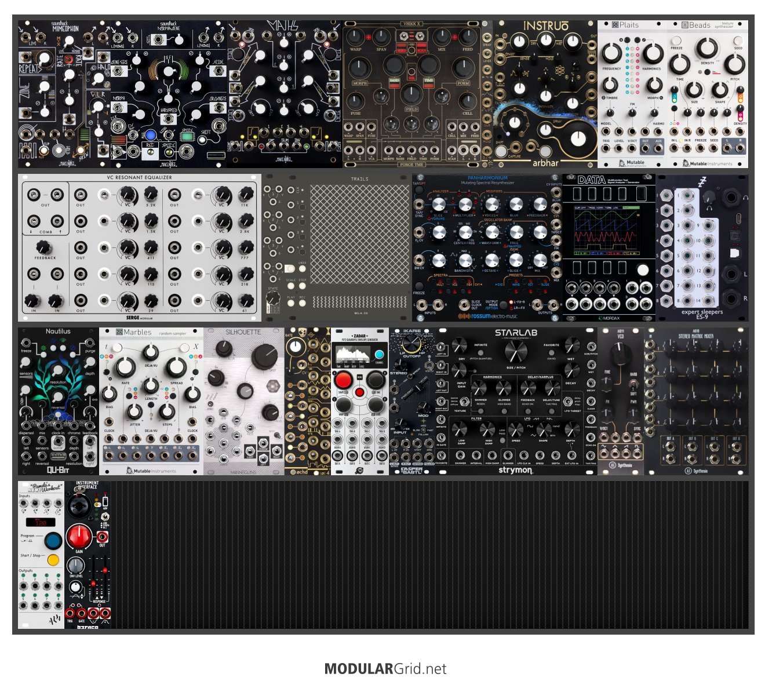Click the Marbles SPREAD knob
The width and height of the screenshot is (772, 681).
(x=176, y=367)
